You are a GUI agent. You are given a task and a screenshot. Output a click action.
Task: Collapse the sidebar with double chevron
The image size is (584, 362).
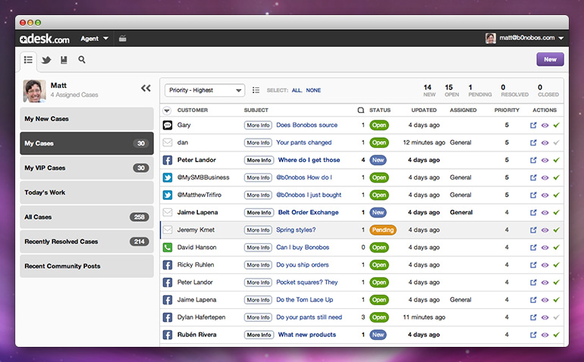pos(146,88)
